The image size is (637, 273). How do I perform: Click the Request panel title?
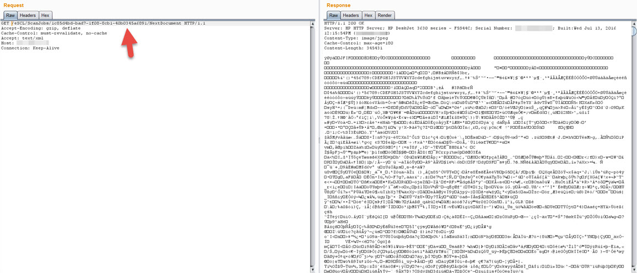[x=13, y=6]
